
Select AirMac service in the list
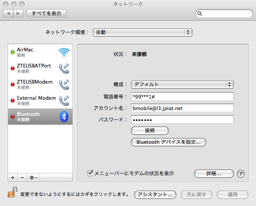click(x=40, y=52)
